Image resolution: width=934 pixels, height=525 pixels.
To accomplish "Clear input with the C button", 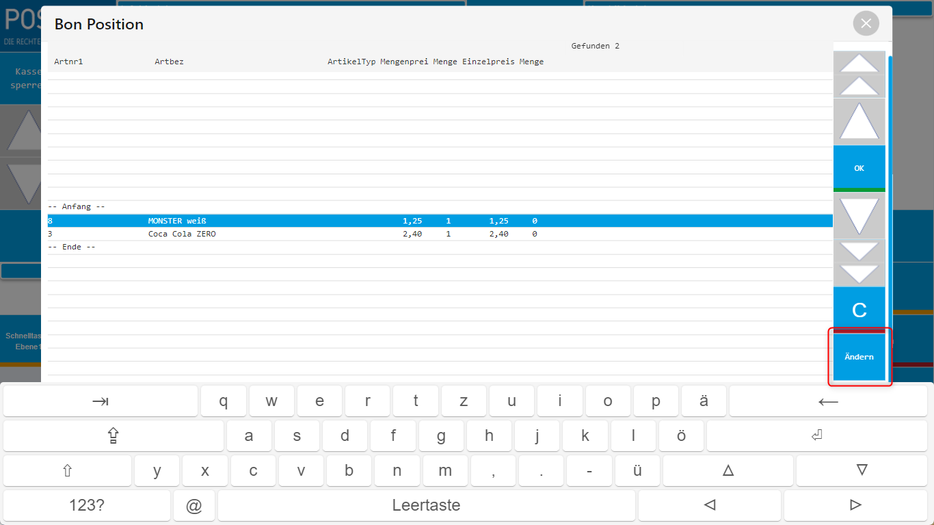I will (x=859, y=310).
